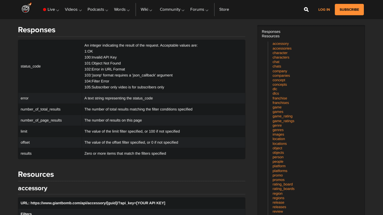
Task: Jump to Responses in sidebar
Action: coord(271,32)
